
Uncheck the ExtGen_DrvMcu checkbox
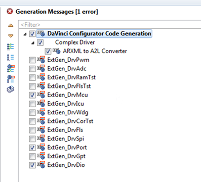pyautogui.click(x=32, y=95)
